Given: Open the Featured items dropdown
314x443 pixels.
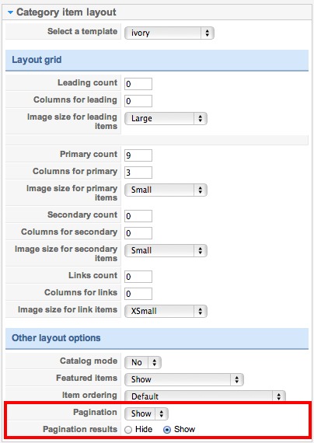Looking at the screenshot, I should 184,379.
